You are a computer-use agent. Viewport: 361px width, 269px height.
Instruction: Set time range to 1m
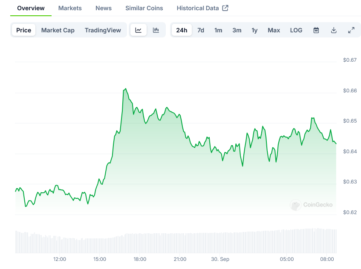coord(218,30)
